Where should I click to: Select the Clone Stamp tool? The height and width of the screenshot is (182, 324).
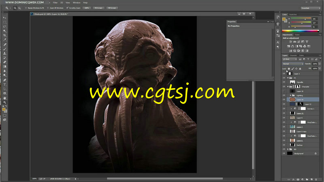(x=4, y=53)
